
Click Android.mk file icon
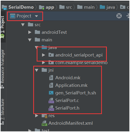(x=51, y=78)
